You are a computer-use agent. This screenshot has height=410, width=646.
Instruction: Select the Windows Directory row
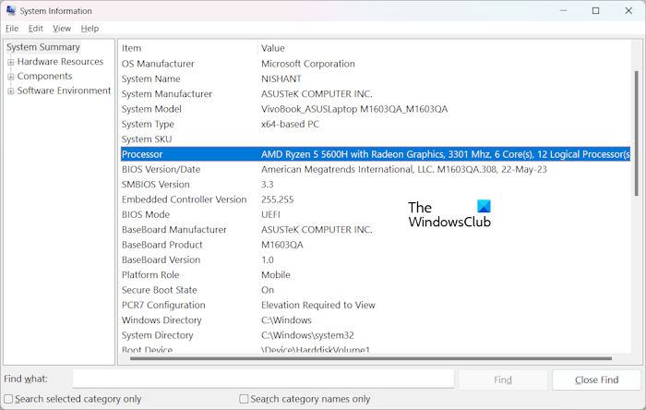tap(376, 320)
